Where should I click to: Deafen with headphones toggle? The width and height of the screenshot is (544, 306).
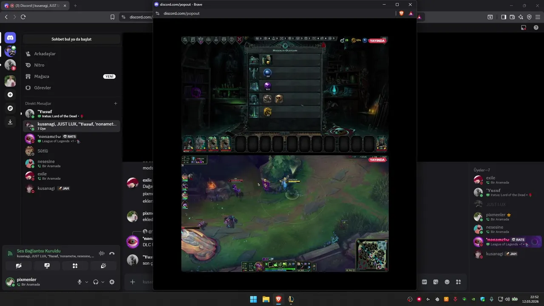(x=96, y=282)
